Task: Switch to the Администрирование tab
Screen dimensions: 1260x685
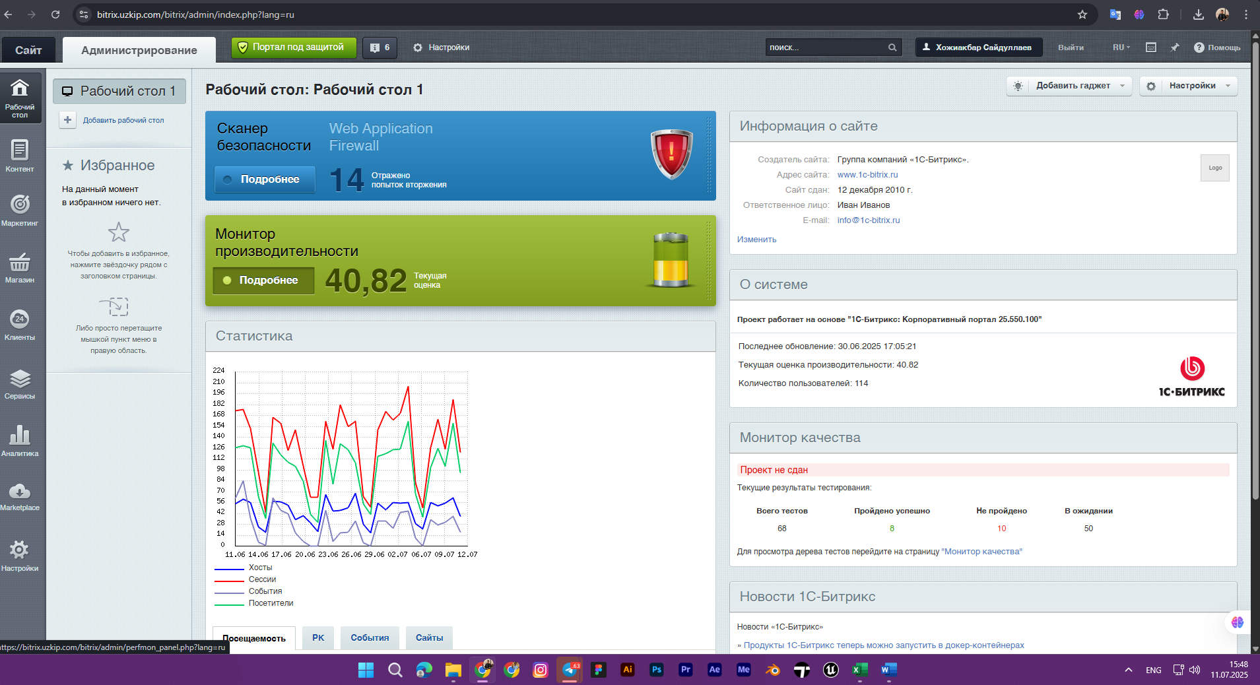Action: point(139,50)
